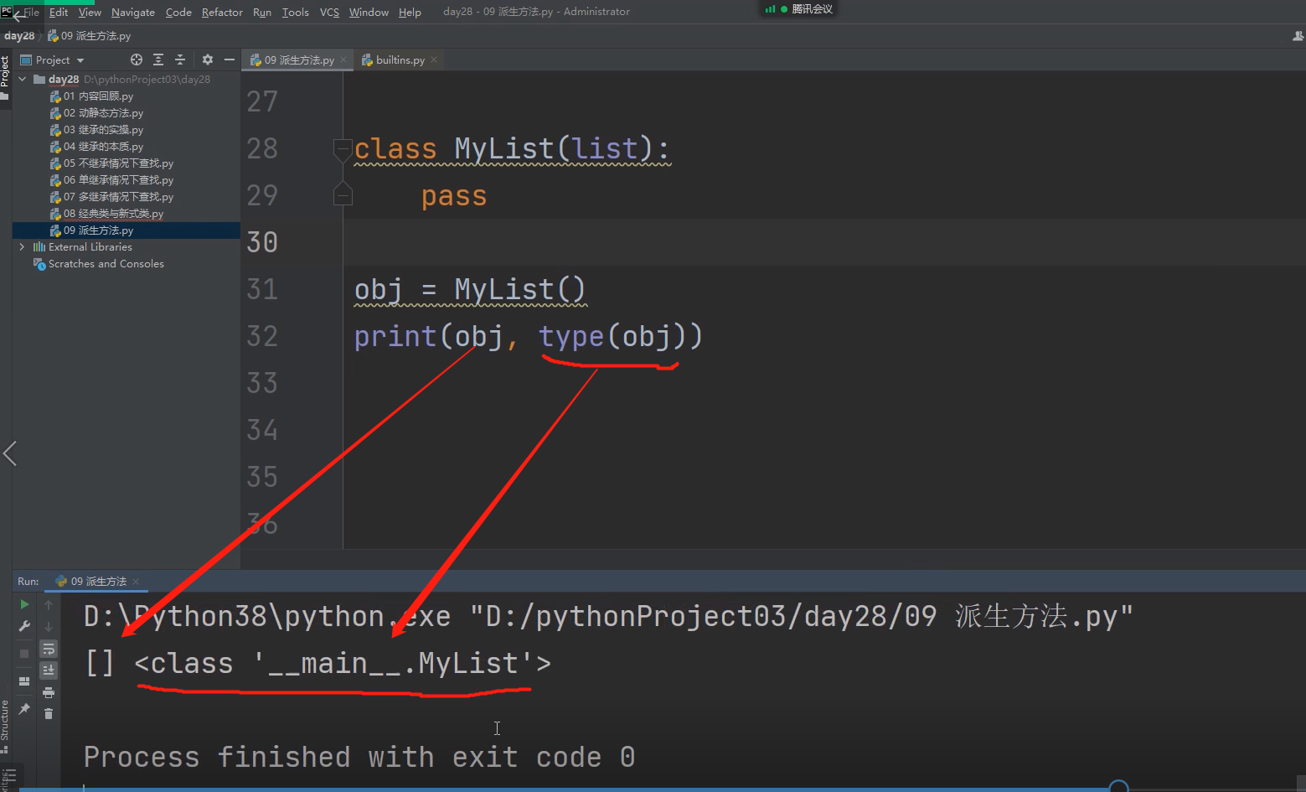Hide Project panel with minus icon
This screenshot has height=792, width=1306.
click(230, 60)
